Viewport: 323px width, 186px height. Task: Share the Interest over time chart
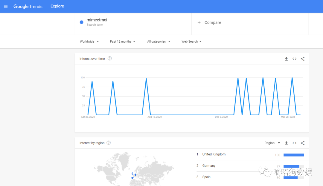click(303, 59)
